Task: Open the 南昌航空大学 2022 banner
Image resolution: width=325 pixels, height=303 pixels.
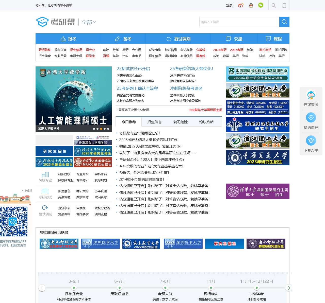Action: (x=141, y=244)
